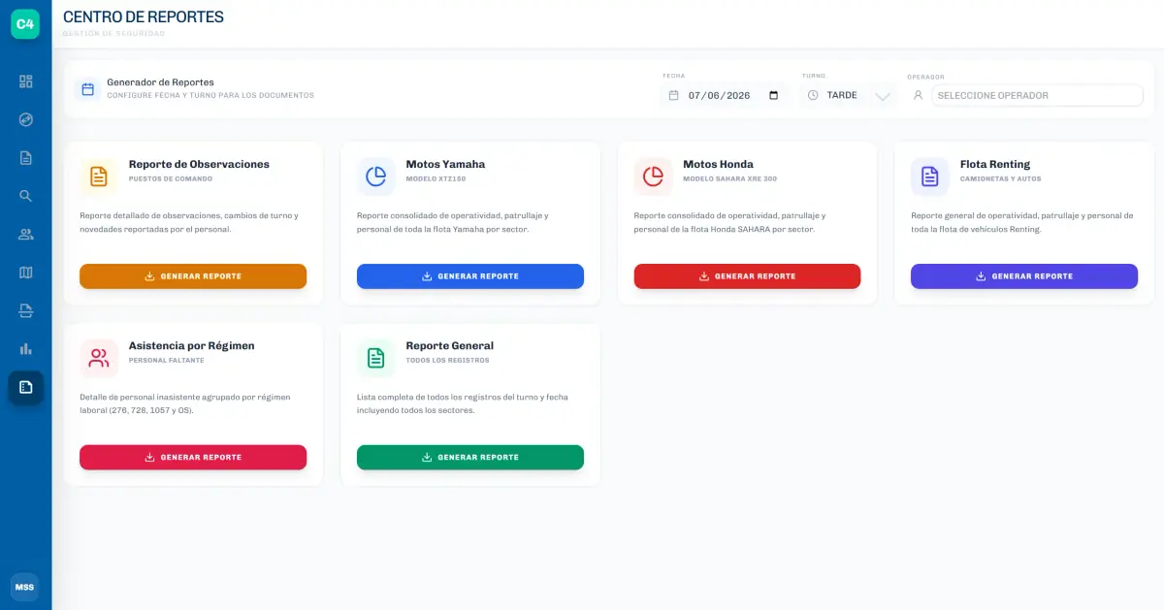The width and height of the screenshot is (1164, 610).
Task: Generate the Motos Yamaha report
Action: point(470,276)
